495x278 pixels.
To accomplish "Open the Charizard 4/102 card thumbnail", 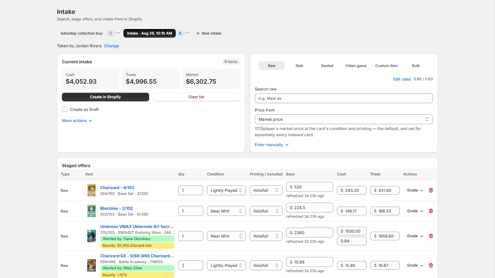I will (92, 190).
